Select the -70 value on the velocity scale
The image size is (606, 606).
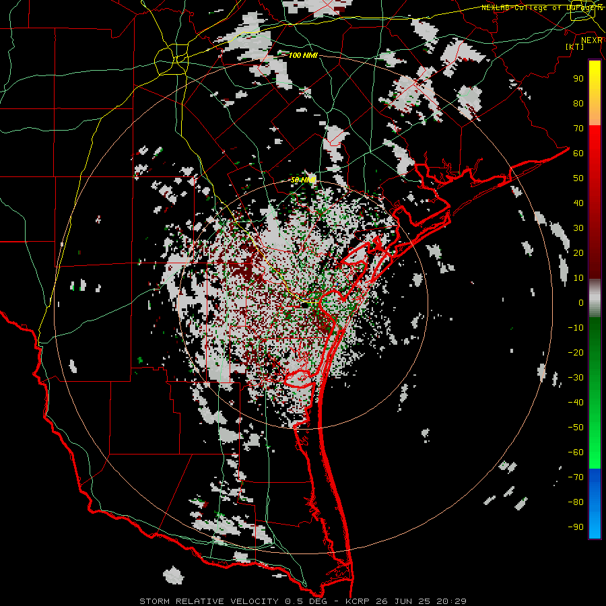tap(576, 477)
